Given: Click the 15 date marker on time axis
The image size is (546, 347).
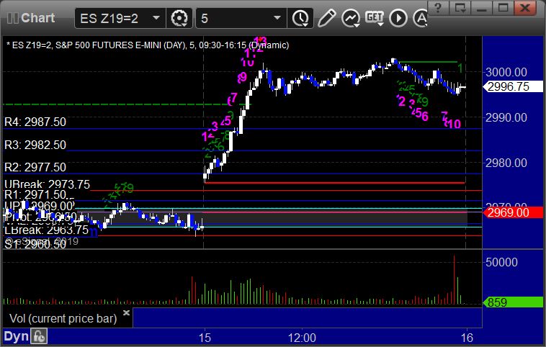Looking at the screenshot, I should [x=205, y=338].
